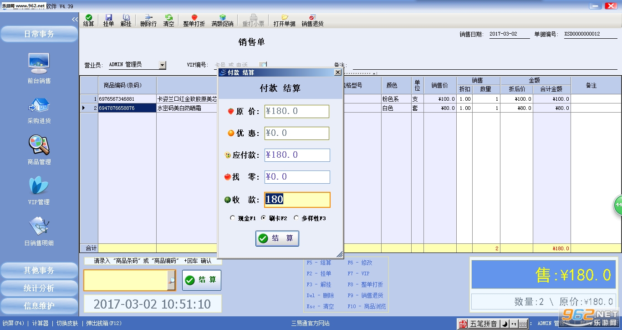Expand the 信息维护 info maintenance section
This screenshot has height=330, width=622.
39,306
